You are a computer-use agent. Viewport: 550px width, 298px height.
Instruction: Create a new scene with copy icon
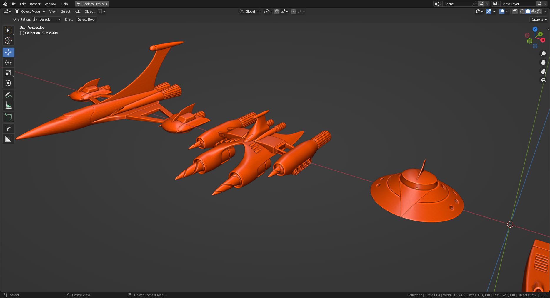tap(481, 4)
